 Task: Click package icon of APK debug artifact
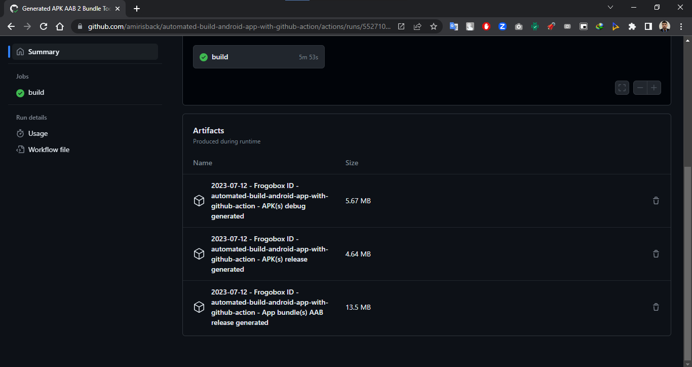(x=199, y=201)
